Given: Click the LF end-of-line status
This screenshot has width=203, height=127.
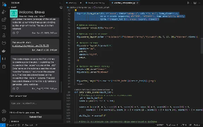Looking at the screenshot, I should (x=190, y=125).
